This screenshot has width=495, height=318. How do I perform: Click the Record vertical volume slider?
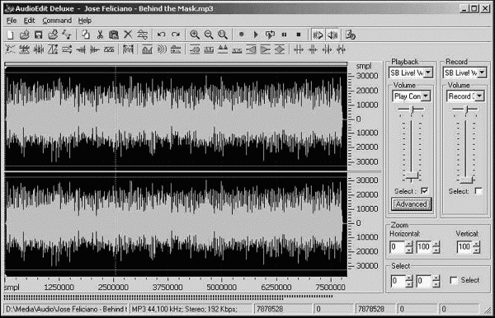(465, 151)
